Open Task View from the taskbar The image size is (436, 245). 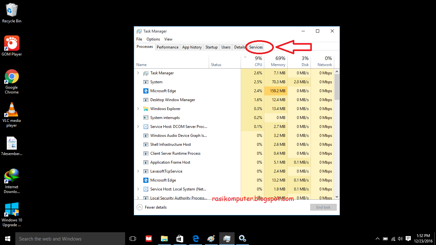click(x=133, y=239)
